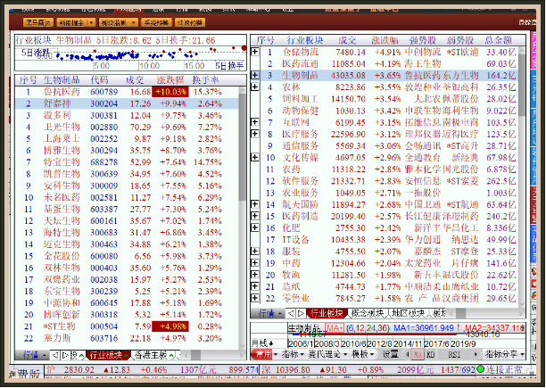Expand the 中药 sector row
This screenshot has width=546, height=388.
(x=255, y=263)
